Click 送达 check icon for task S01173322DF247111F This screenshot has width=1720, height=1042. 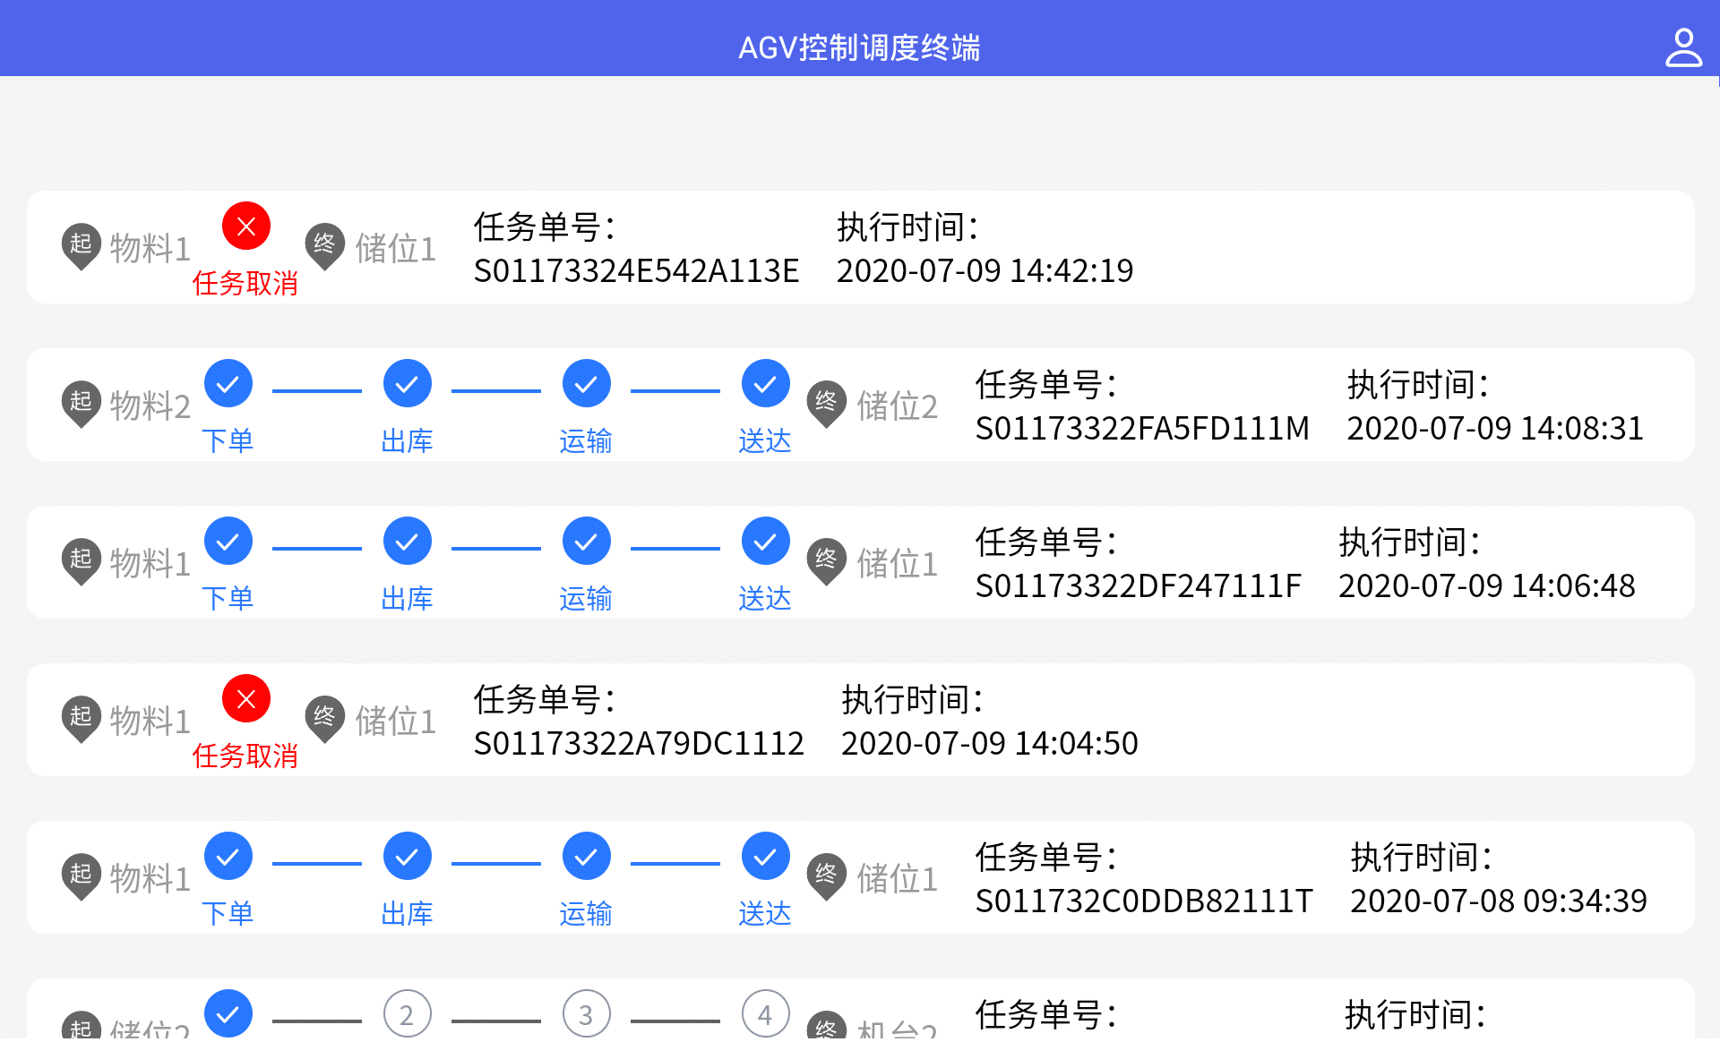point(766,542)
